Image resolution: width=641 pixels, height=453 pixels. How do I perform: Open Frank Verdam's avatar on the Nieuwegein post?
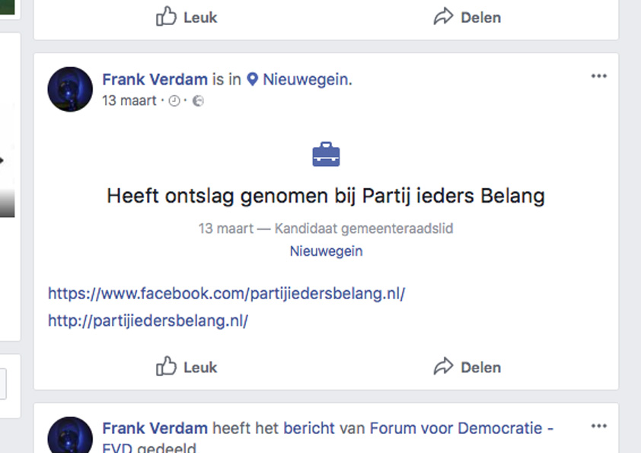pos(70,89)
